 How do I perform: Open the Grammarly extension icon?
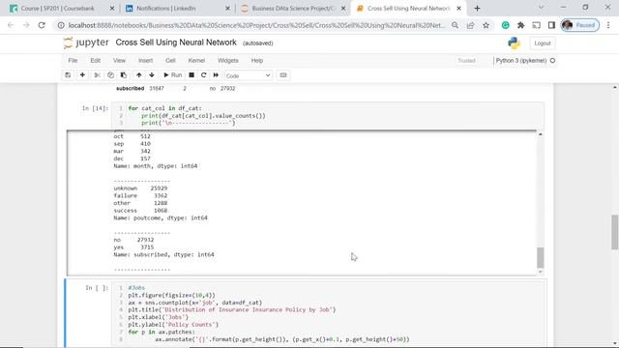click(505, 25)
